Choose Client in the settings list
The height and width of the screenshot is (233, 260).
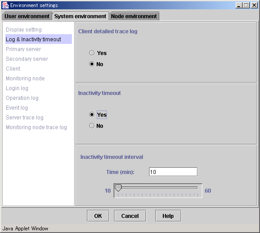tap(13, 69)
